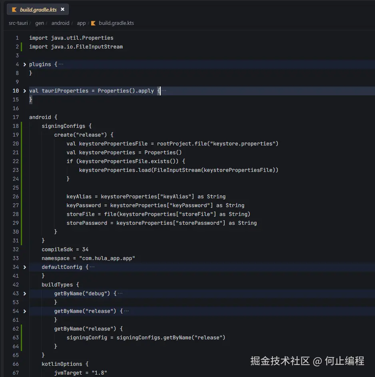Select the build.gradle.kts editor tab
Viewport: 375px width, 377px height.
pyautogui.click(x=38, y=9)
